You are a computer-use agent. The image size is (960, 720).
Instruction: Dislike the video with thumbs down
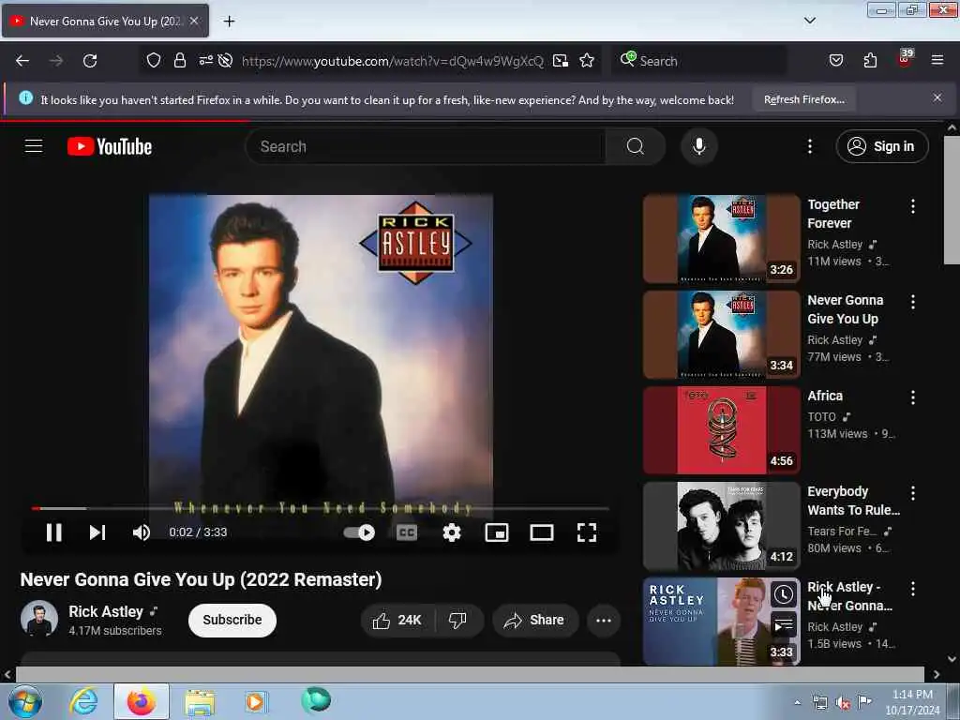point(457,621)
